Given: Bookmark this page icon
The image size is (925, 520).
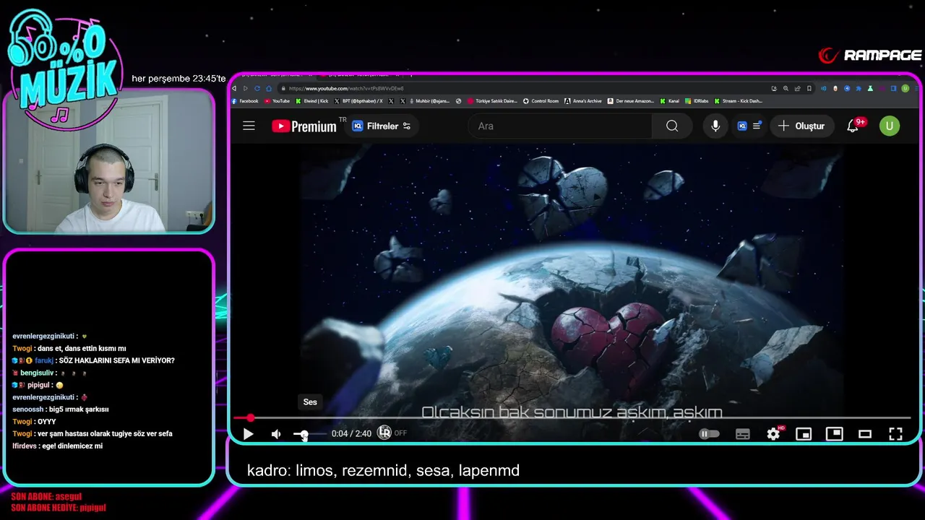Looking at the screenshot, I should tap(809, 88).
